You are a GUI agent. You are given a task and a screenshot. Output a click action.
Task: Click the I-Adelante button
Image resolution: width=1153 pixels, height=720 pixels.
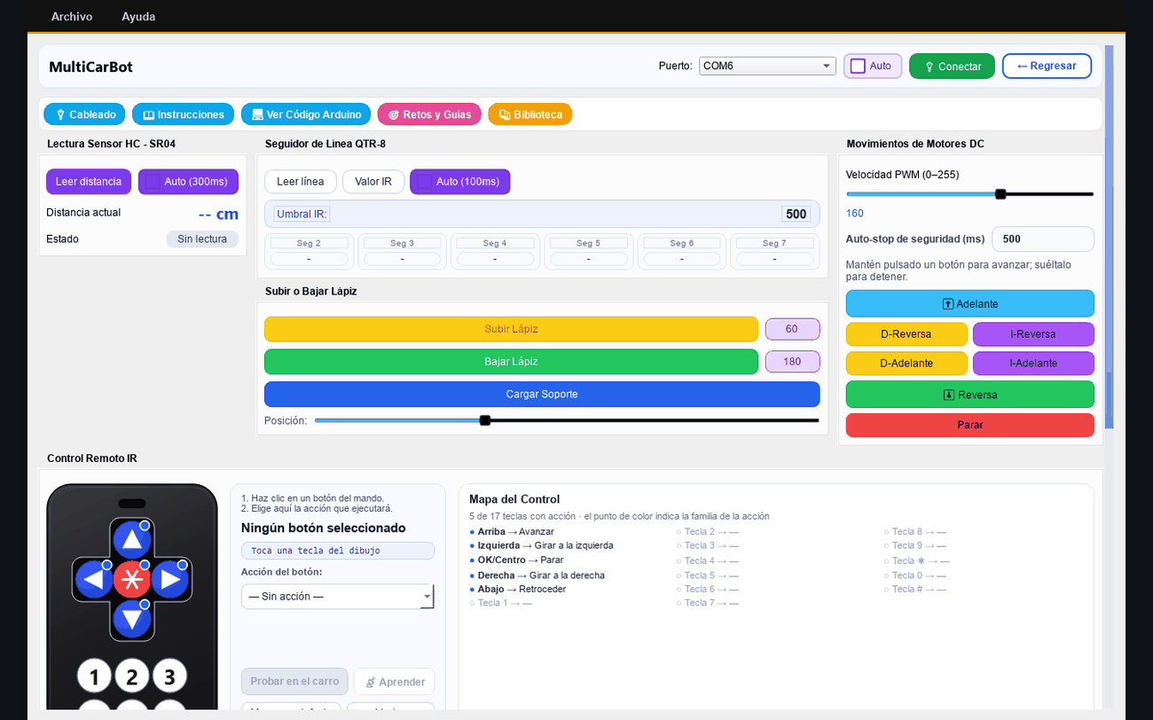(x=1033, y=364)
